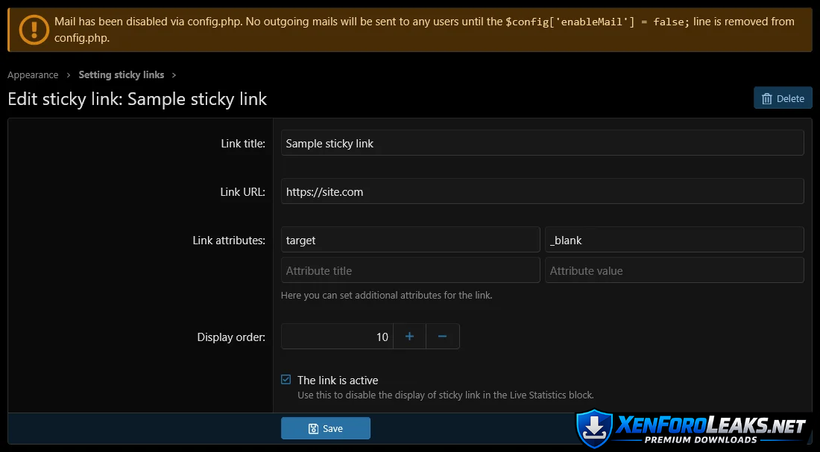820x452 pixels.
Task: Click the "The link is active" label text
Action: (338, 380)
